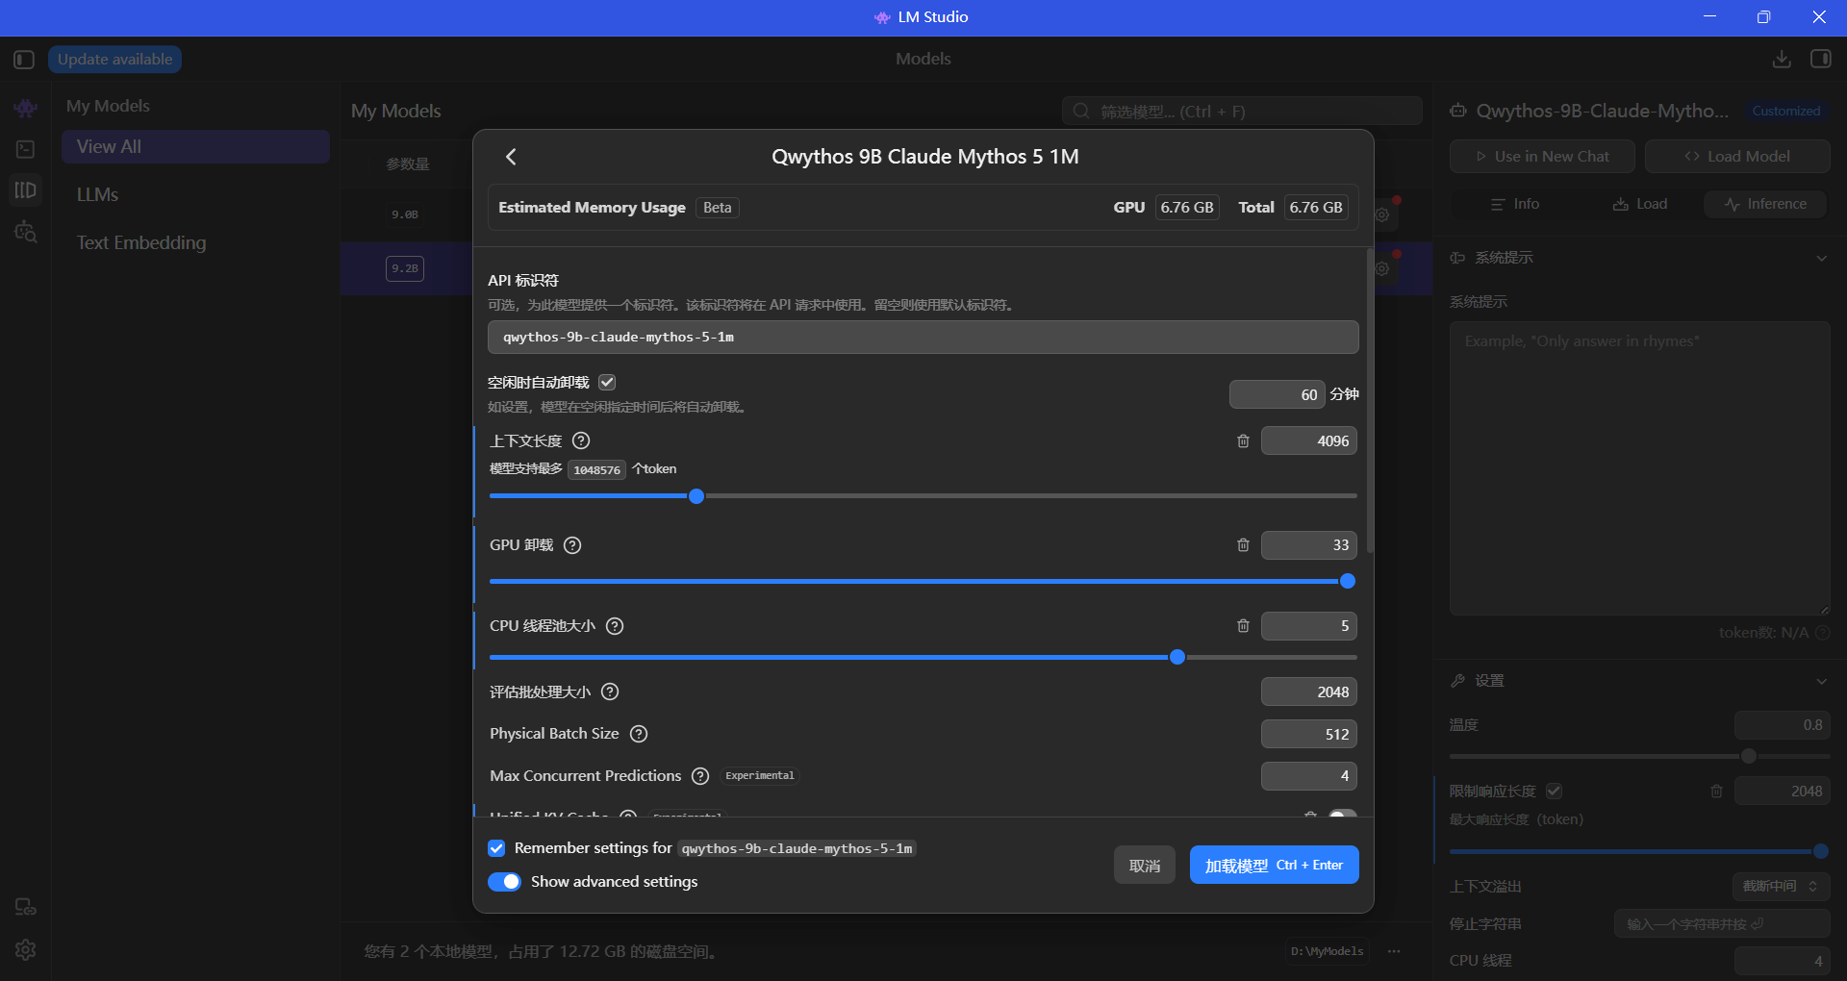Adjust the 最大响应长度 slider handle
This screenshot has width=1847, height=981.
[x=1820, y=851]
